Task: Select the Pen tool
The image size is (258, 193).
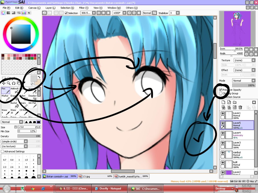Action: (x=6, y=90)
